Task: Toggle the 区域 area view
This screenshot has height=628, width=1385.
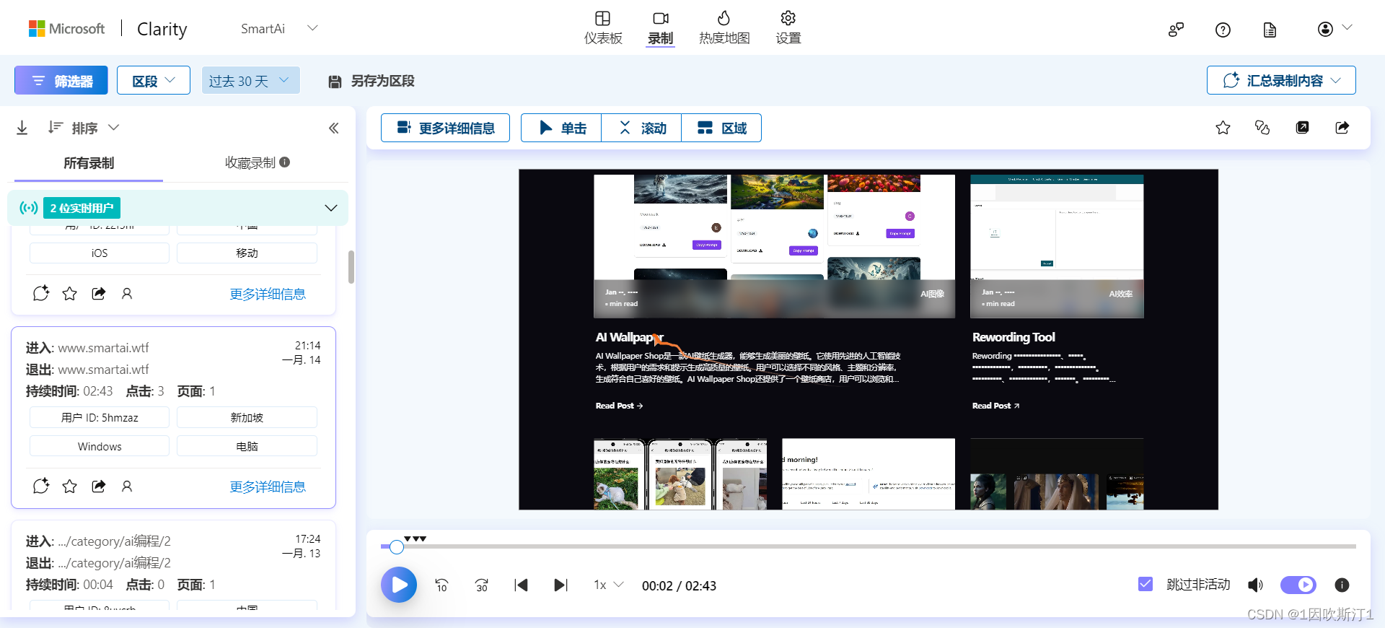Action: coord(721,128)
